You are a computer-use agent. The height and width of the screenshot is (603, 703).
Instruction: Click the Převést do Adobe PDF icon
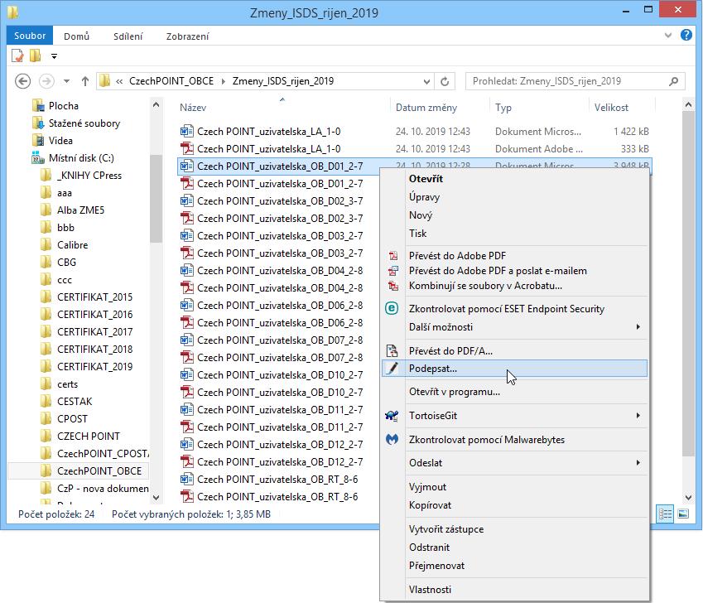tap(393, 256)
